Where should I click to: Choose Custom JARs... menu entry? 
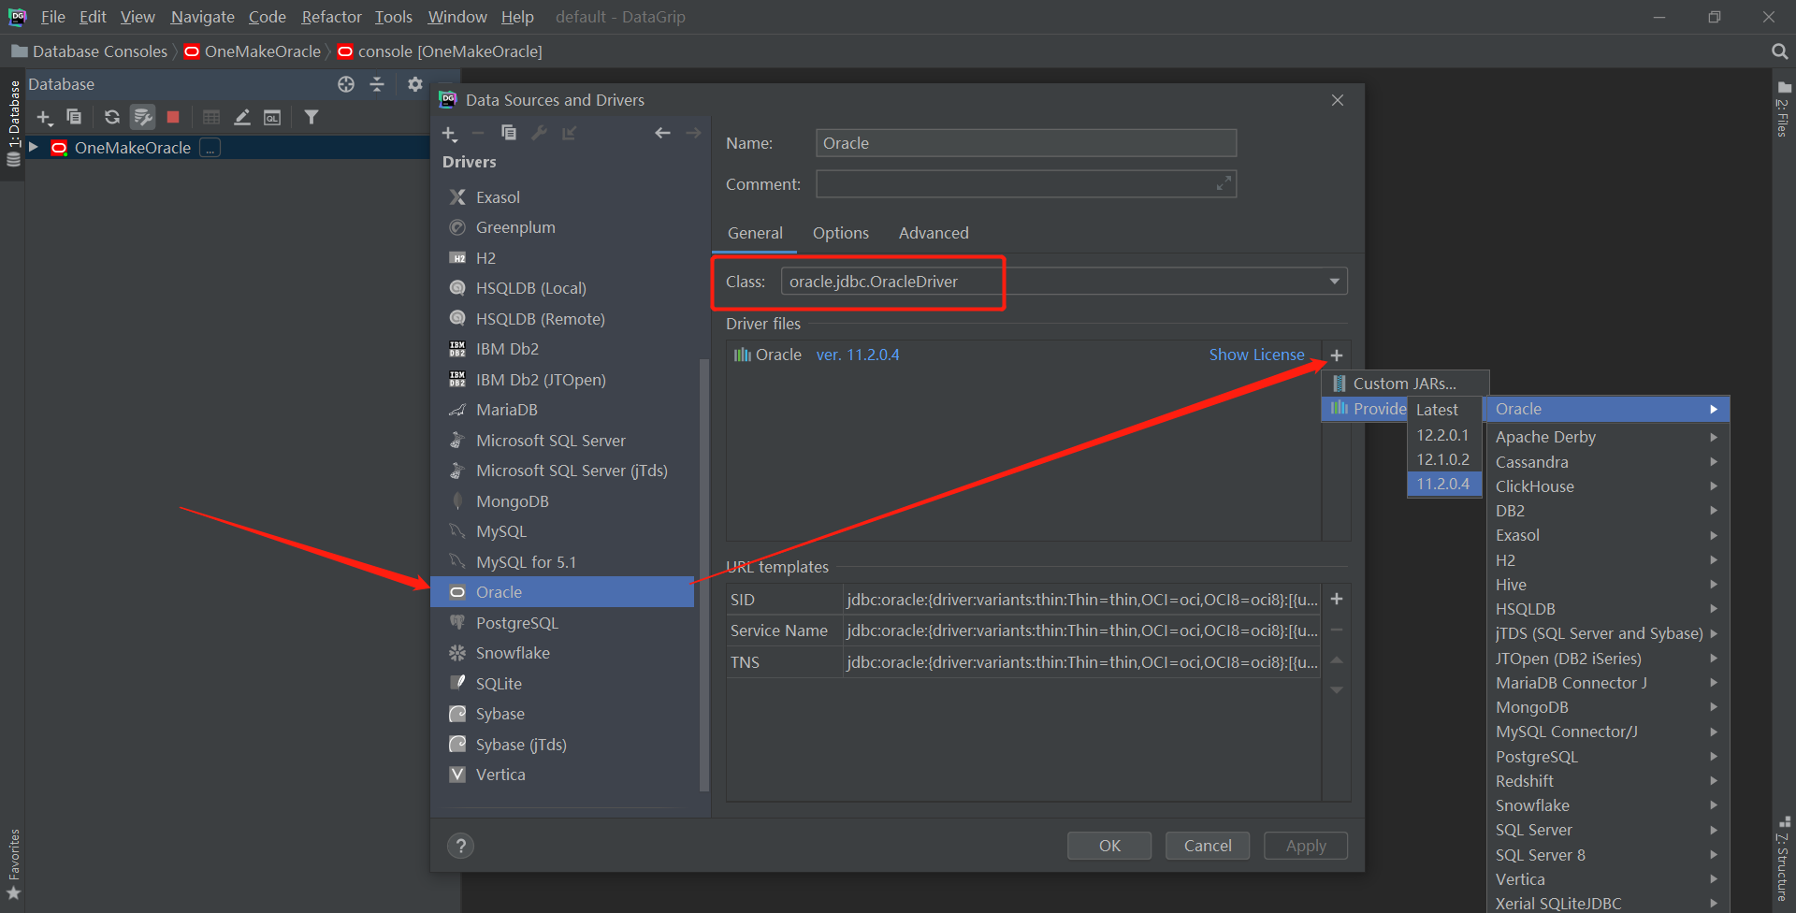pyautogui.click(x=1405, y=384)
